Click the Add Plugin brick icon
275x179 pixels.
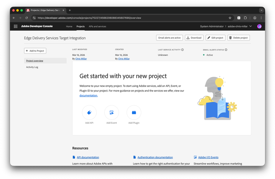click(x=134, y=112)
